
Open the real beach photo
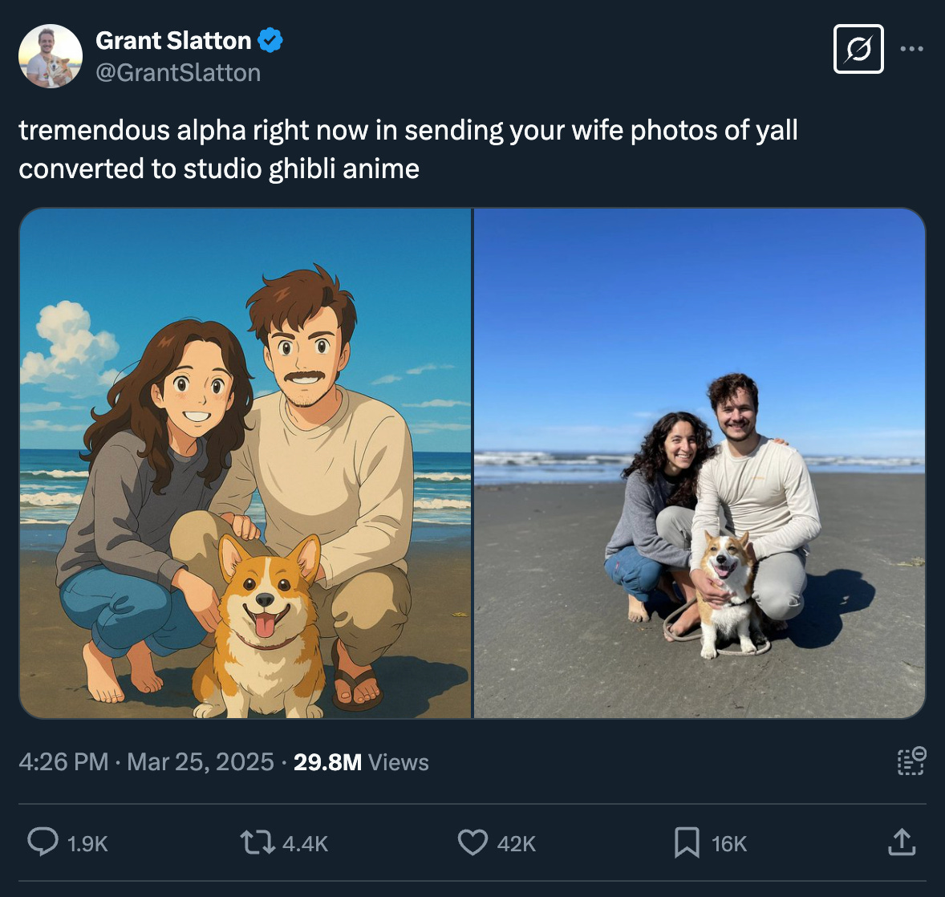[x=700, y=463]
